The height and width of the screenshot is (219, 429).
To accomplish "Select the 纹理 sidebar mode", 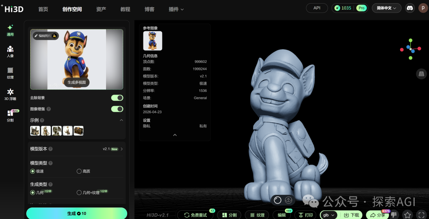I will 10,74.
